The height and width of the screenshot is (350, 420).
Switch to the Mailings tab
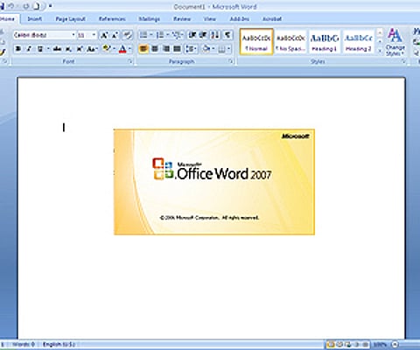click(x=149, y=19)
